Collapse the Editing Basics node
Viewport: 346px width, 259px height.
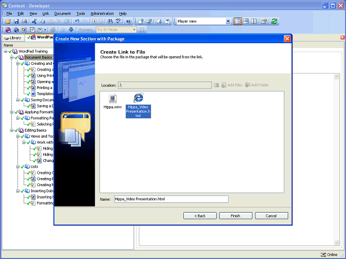[x=11, y=131]
